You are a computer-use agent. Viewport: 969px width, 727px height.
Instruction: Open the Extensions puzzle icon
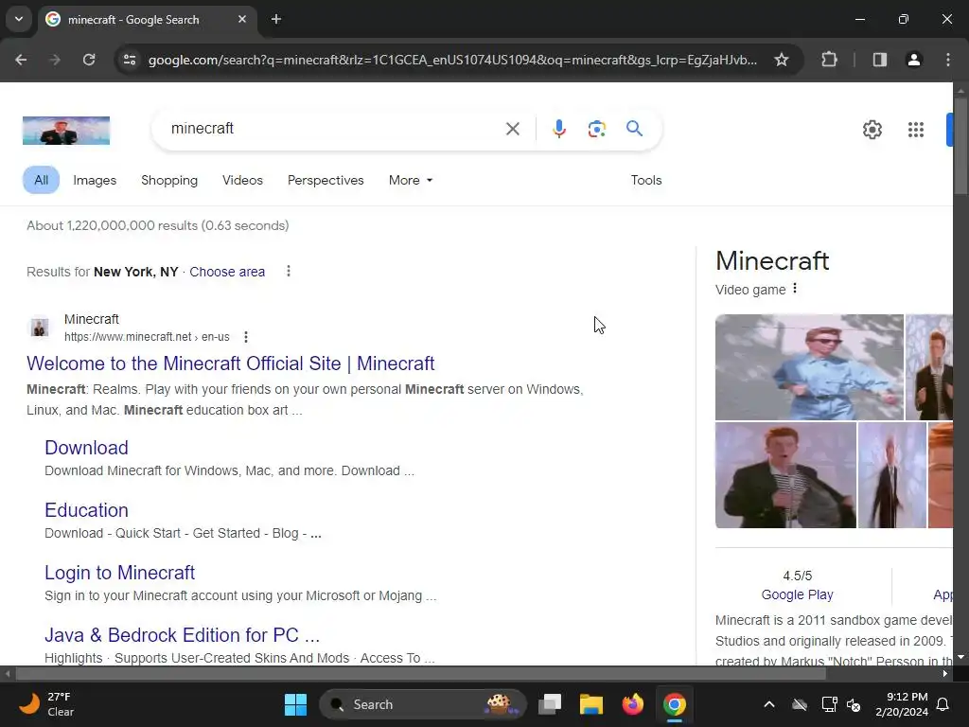point(829,60)
